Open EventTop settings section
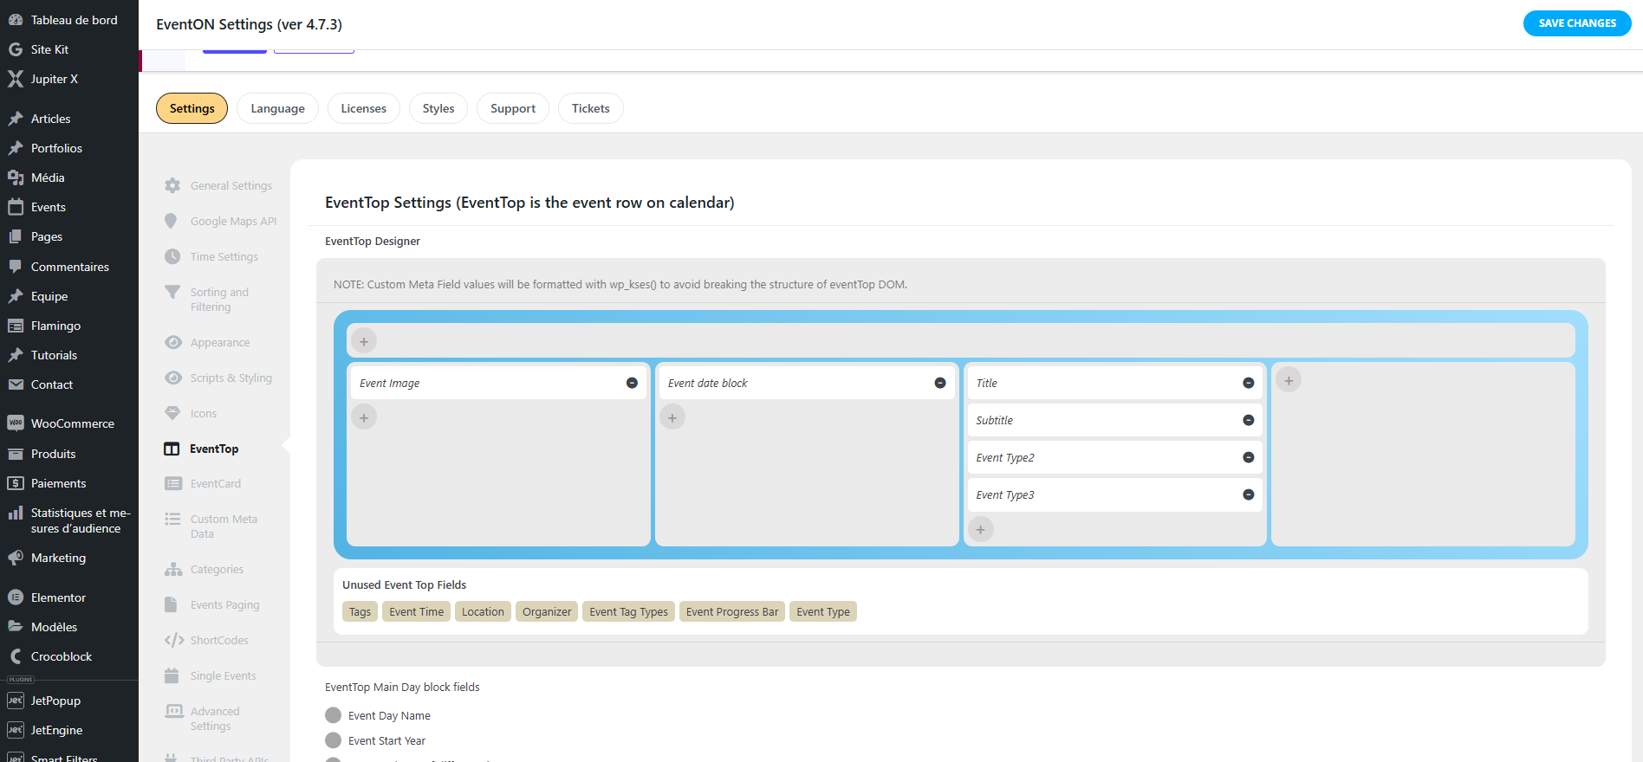1643x762 pixels. click(x=214, y=449)
